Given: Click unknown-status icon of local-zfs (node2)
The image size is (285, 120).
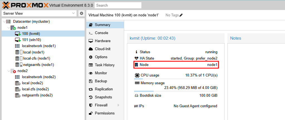Looking at the screenshot, I should pos(18,90).
